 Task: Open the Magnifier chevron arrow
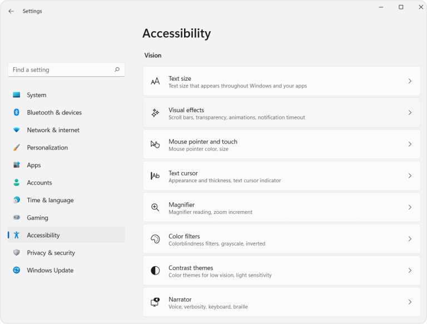(410, 207)
